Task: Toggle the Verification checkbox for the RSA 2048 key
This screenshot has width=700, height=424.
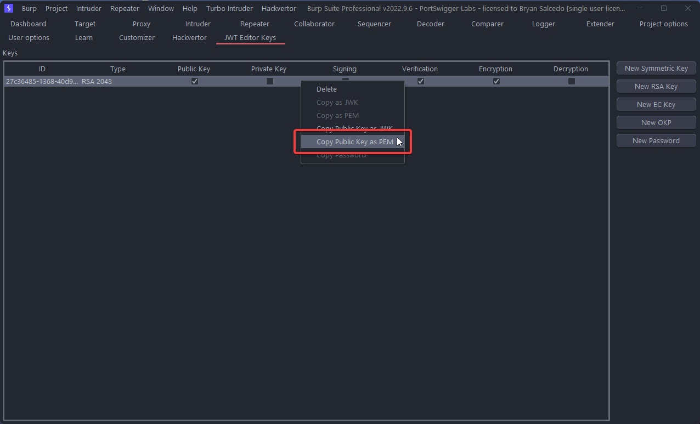Action: pos(421,81)
